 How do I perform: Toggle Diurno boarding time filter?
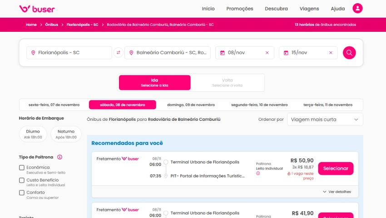(x=33, y=134)
